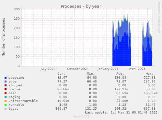Click the 'Avg:' column header
Viewport: 162px width, 120px height.
[120, 74]
